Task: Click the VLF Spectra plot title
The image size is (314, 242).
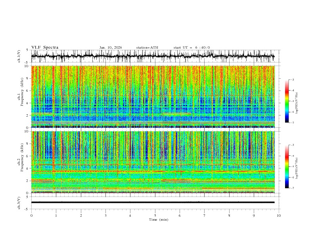Action: [x=45, y=47]
